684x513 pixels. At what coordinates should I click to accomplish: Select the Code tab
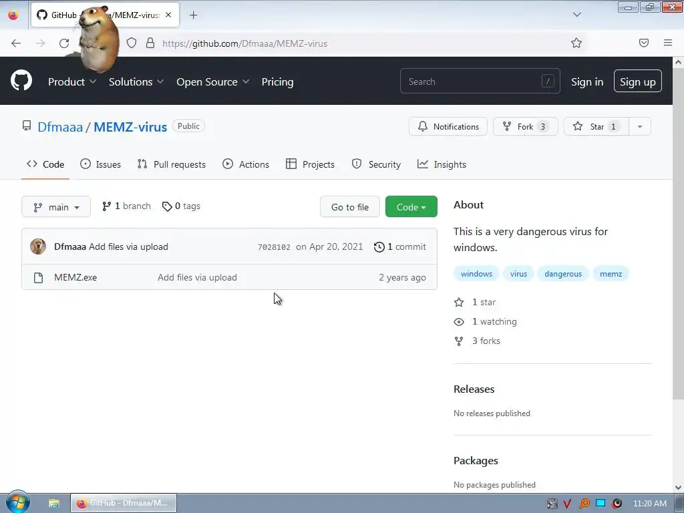pyautogui.click(x=45, y=164)
